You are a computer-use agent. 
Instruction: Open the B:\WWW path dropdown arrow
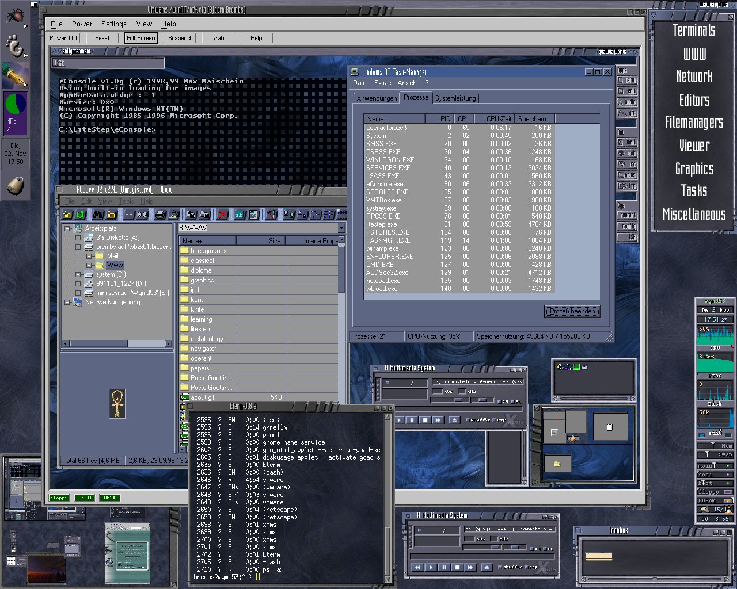(341, 228)
